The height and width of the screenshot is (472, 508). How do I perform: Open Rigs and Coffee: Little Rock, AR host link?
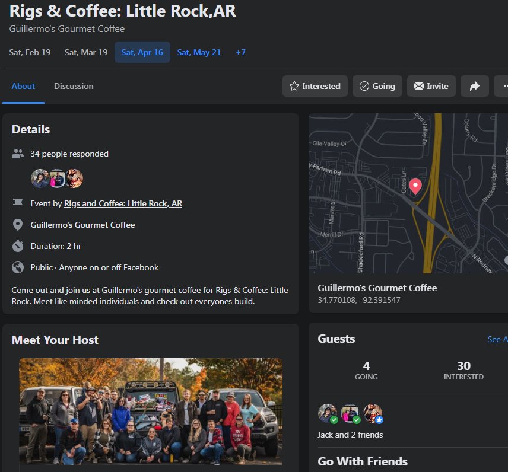123,203
